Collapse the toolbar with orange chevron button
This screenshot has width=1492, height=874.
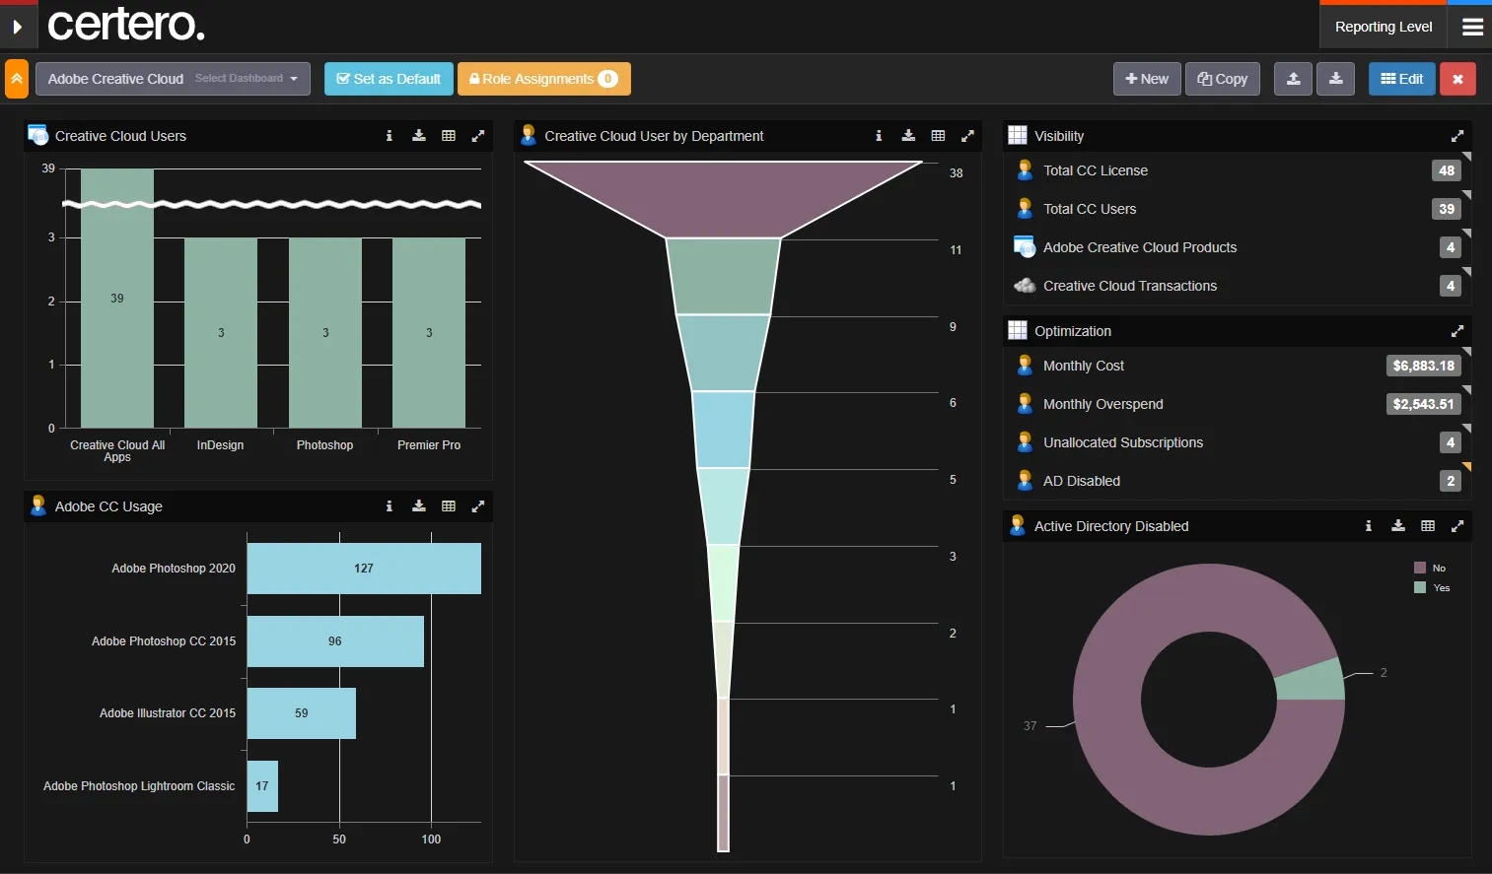17,79
